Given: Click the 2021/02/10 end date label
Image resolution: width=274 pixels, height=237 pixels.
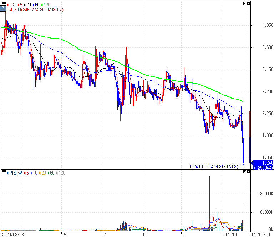Looking at the screenshot, I should (x=259, y=235).
